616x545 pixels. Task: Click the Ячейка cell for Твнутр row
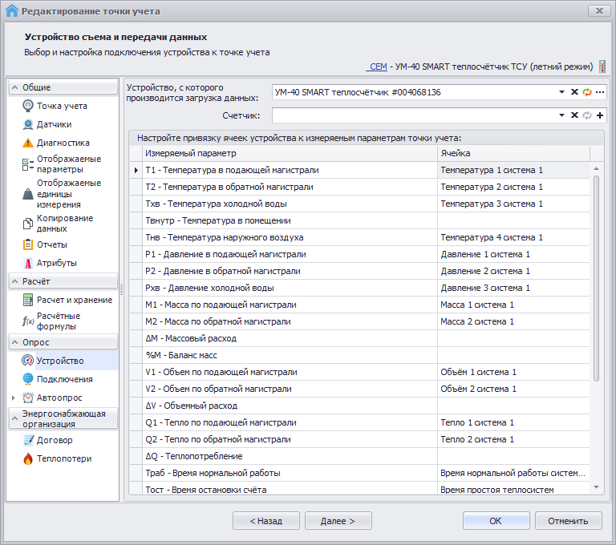click(x=513, y=220)
